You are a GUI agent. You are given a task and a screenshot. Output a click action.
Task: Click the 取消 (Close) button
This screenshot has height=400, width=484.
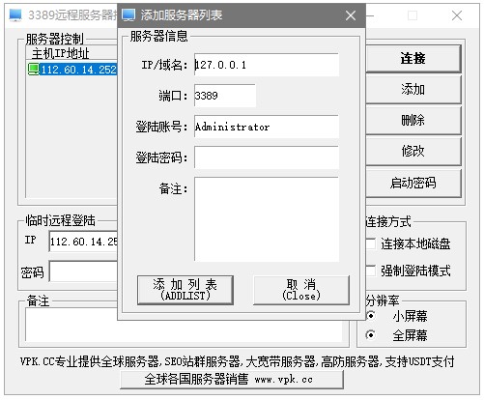[x=301, y=290]
